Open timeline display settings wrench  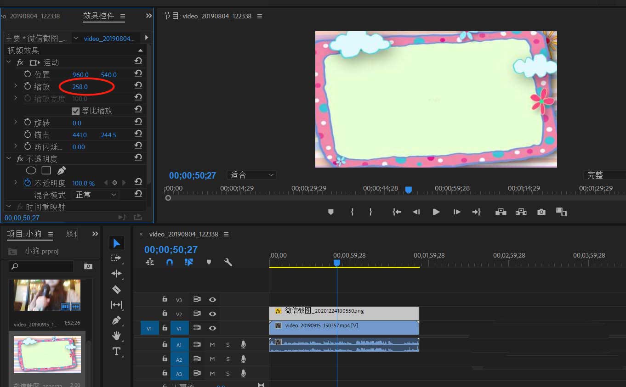(228, 262)
